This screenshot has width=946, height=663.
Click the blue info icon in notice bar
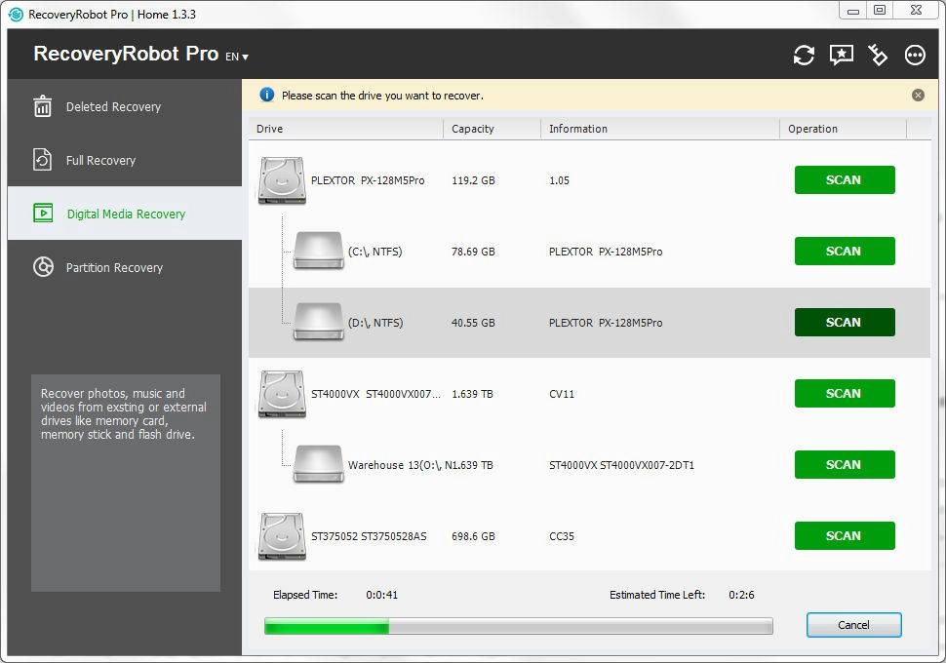pos(266,95)
